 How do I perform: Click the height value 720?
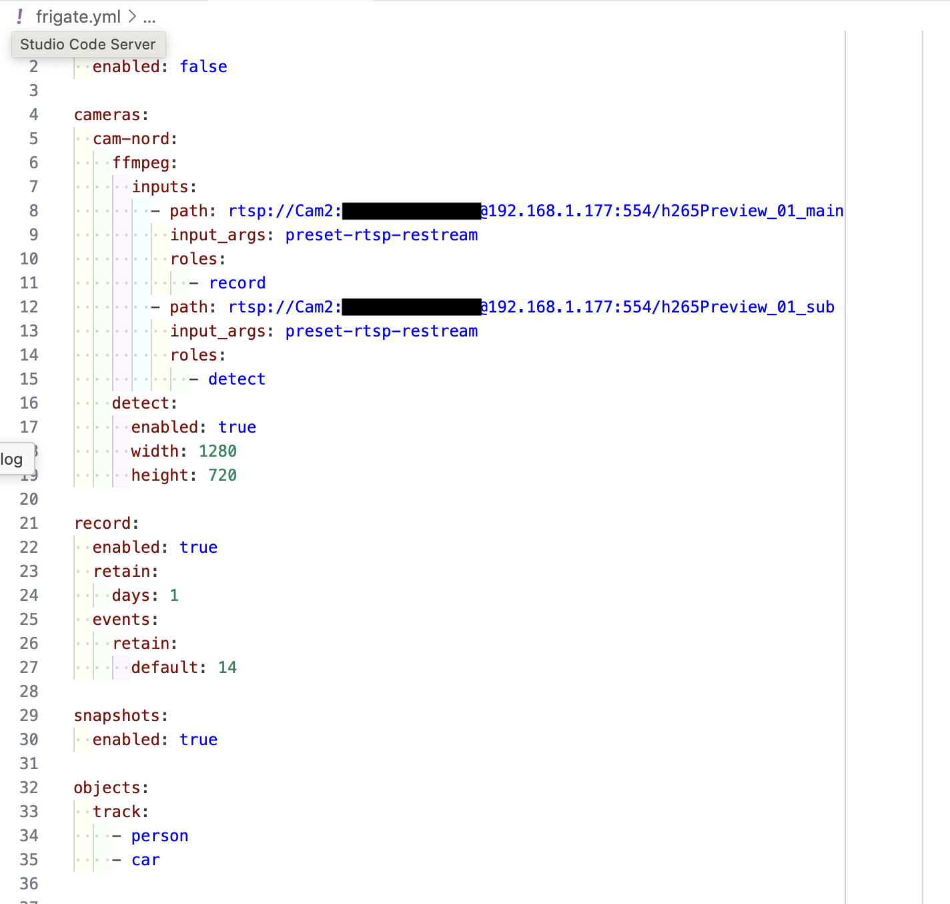(222, 475)
